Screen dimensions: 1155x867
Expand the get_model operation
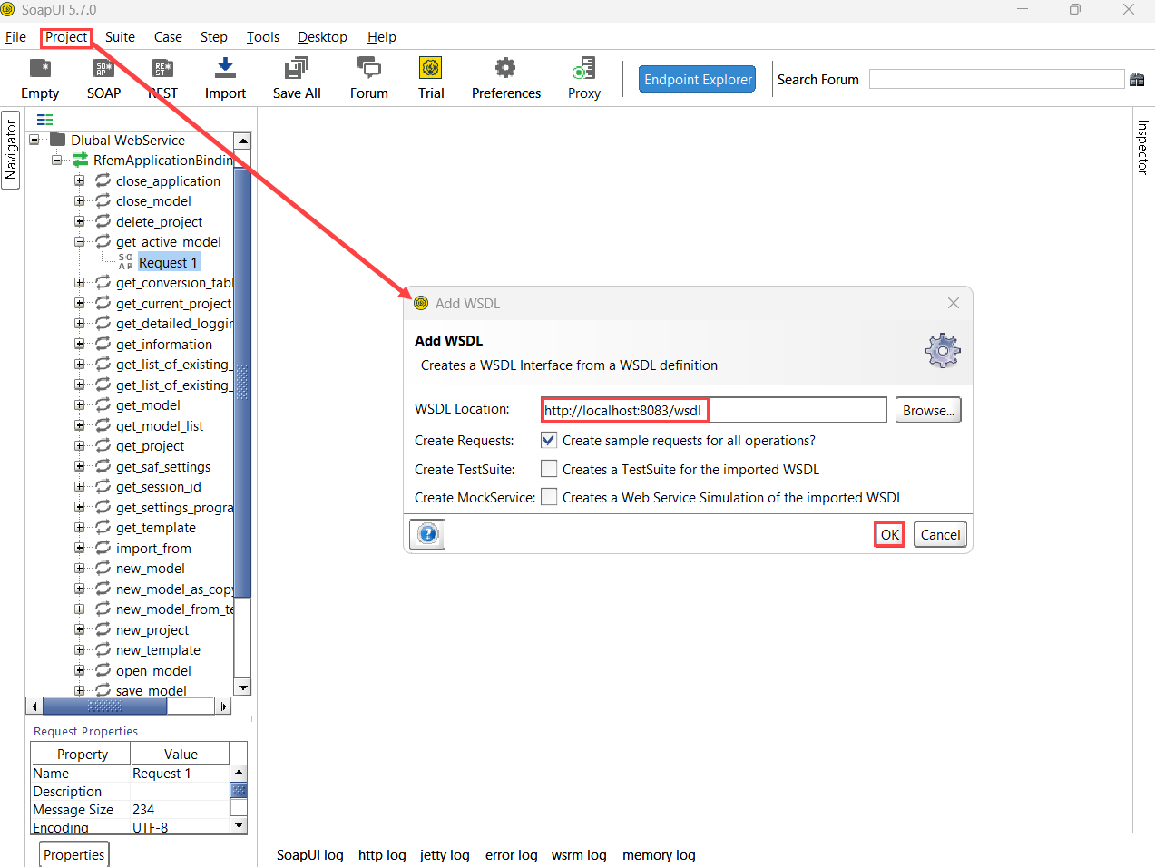click(78, 404)
